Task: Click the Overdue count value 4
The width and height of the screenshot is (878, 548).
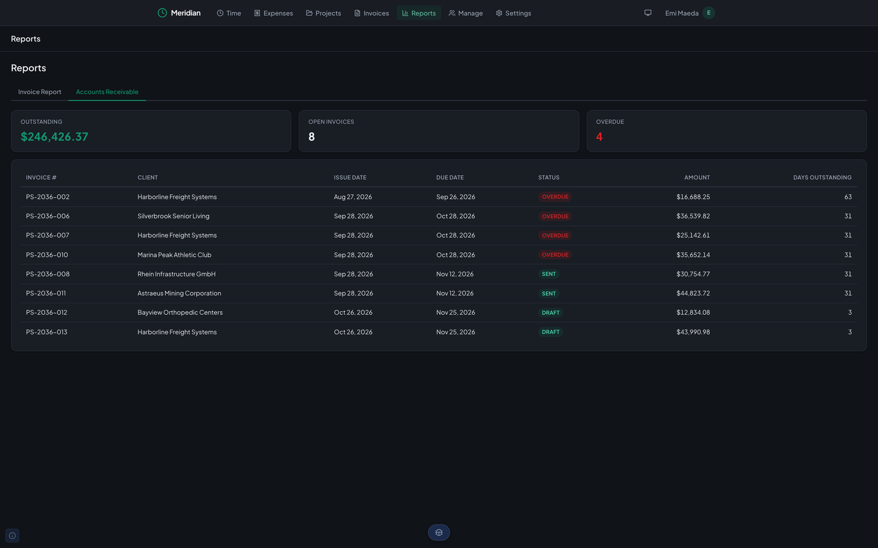Action: pos(599,137)
